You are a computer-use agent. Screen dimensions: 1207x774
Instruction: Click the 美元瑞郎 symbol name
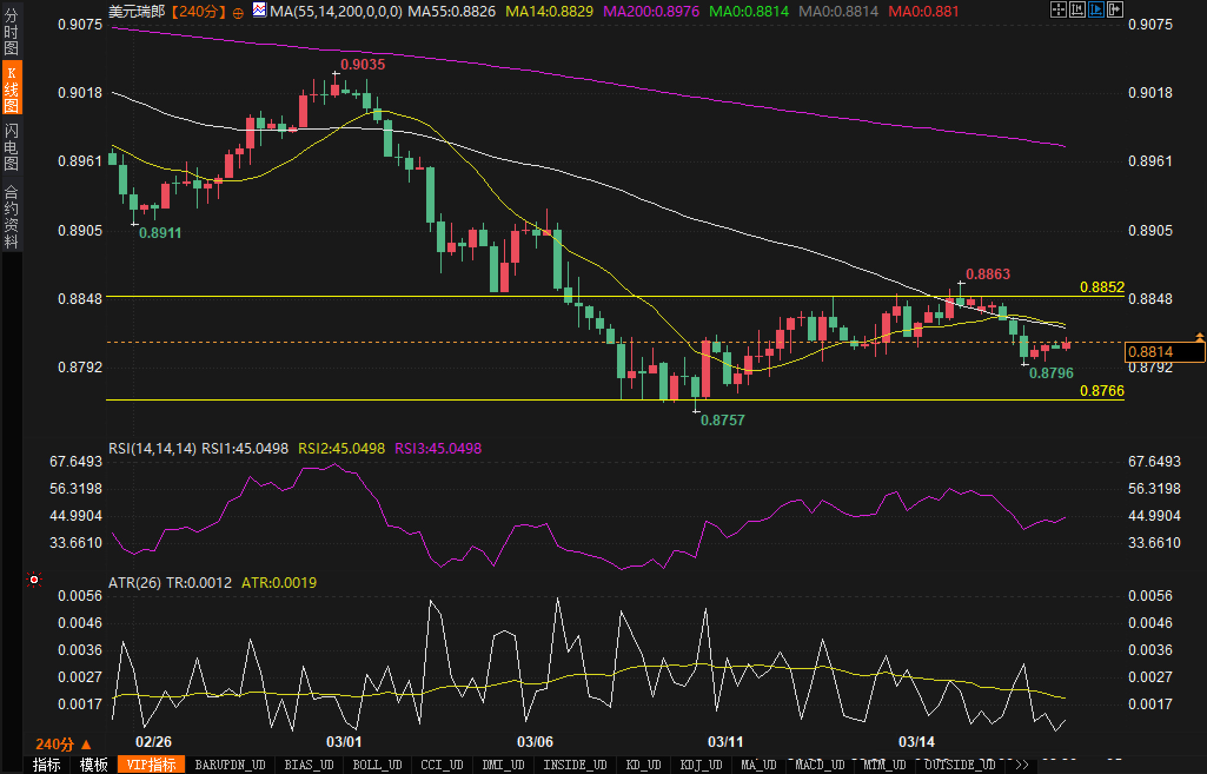pyautogui.click(x=137, y=11)
